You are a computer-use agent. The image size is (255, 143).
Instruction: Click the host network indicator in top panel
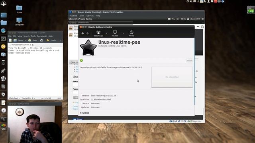click(205, 1)
